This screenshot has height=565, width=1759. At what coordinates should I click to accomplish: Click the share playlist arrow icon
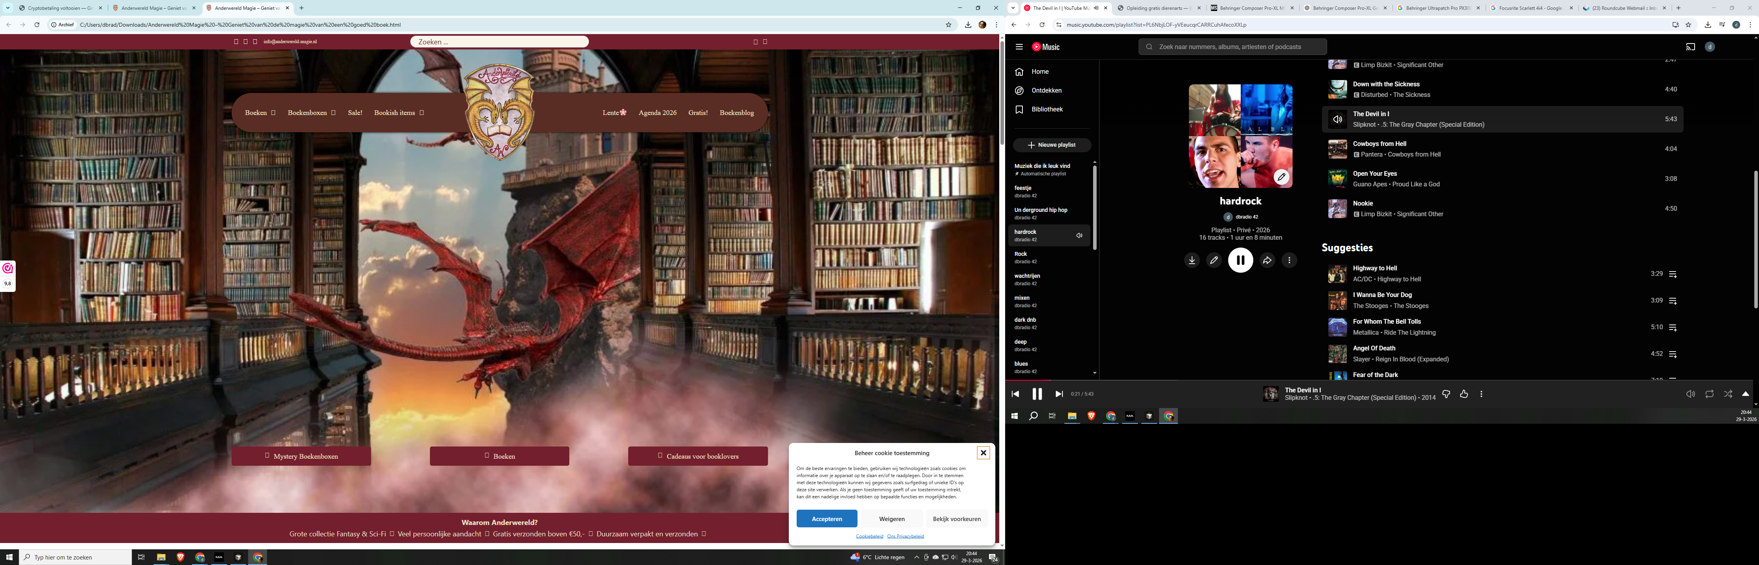point(1267,260)
